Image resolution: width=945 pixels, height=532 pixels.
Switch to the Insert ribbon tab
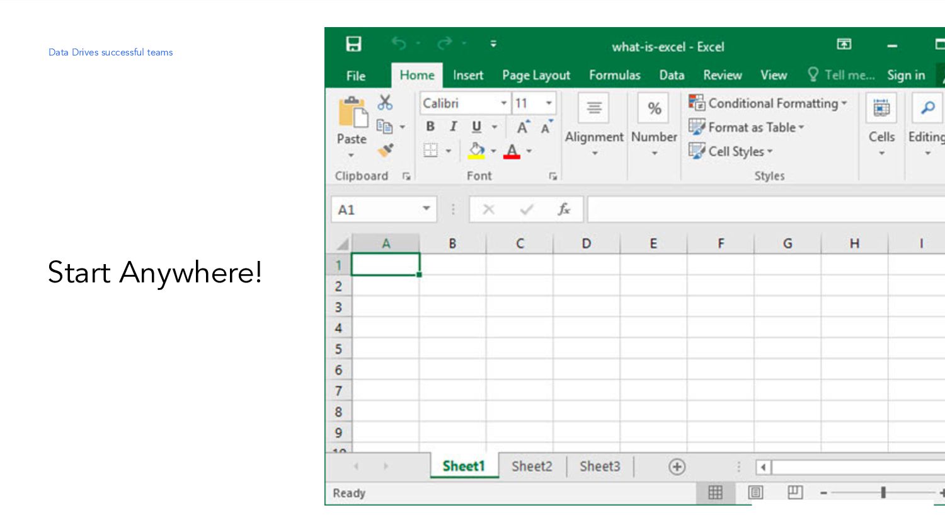pos(468,75)
